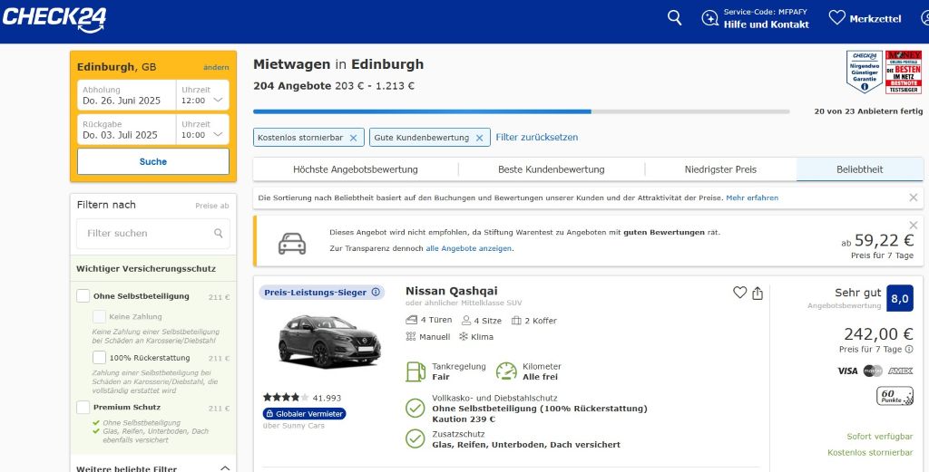Select the Beliebtheit sorting tab
The height and width of the screenshot is (472, 929).
tap(860, 169)
